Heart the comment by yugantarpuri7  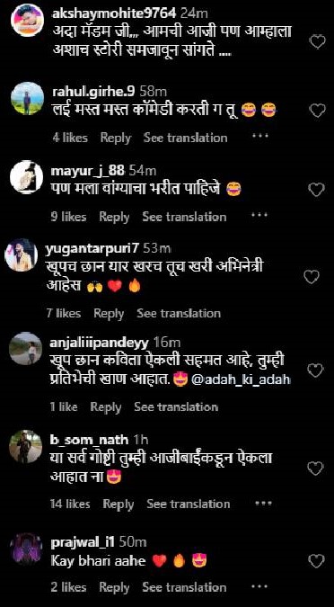[x=312, y=276]
